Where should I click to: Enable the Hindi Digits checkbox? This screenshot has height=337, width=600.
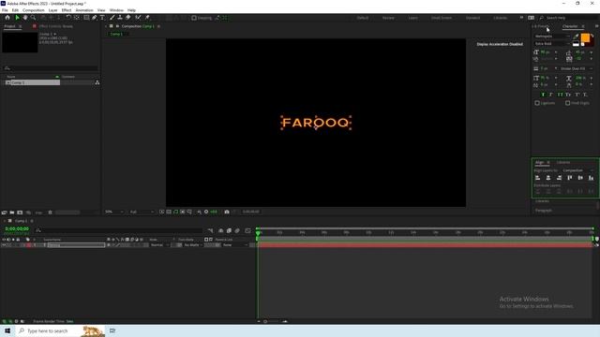(x=567, y=103)
